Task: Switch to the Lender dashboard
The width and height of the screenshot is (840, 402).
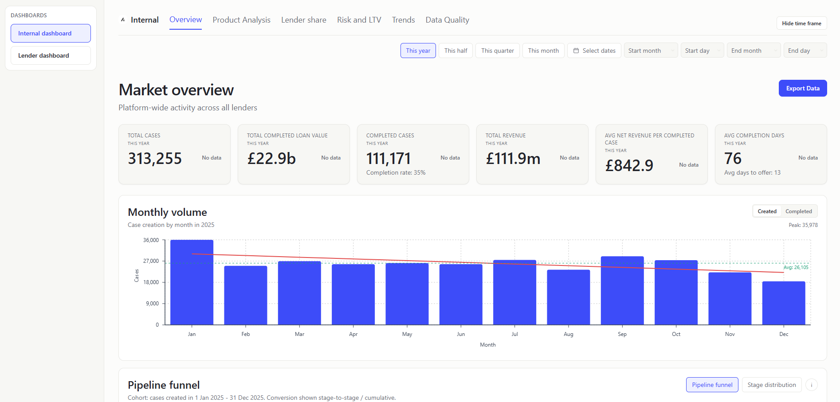Action: [x=51, y=55]
